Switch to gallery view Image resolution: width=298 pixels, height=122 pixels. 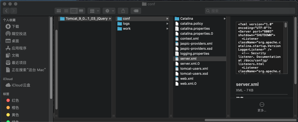pyautogui.click(x=81, y=11)
